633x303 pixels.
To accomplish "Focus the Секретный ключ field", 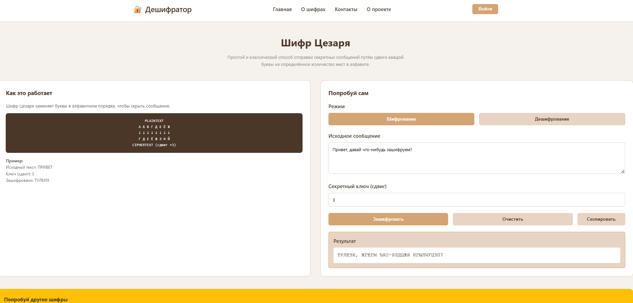I will tap(477, 200).
